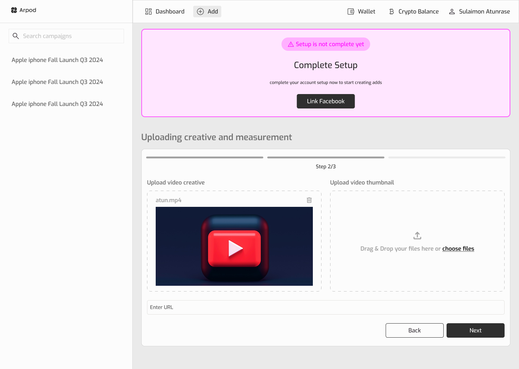The width and height of the screenshot is (519, 369).
Task: Click the Setup is not complete yet badge
Action: 326,44
